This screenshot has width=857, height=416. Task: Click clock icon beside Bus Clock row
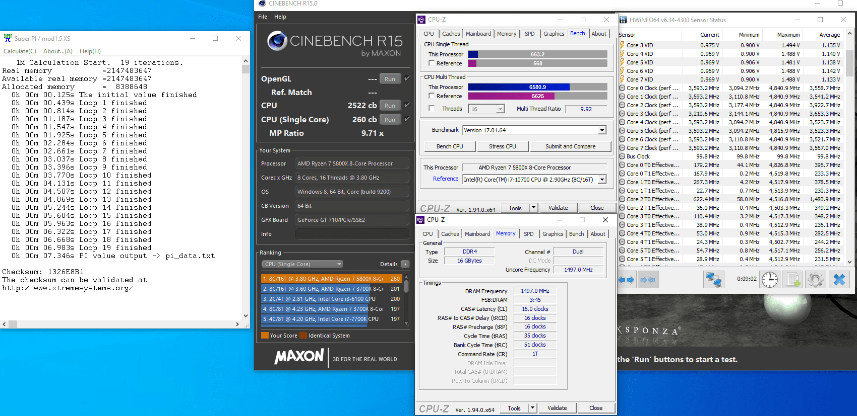pyautogui.click(x=622, y=156)
